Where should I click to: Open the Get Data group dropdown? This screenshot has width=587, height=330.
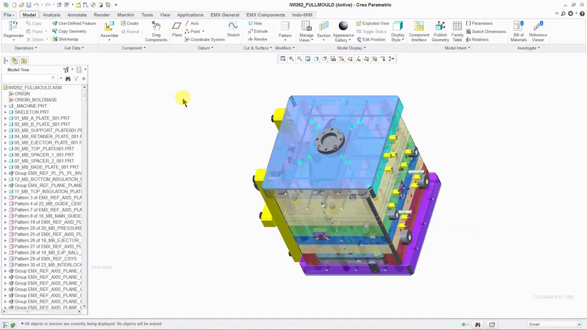click(x=74, y=48)
